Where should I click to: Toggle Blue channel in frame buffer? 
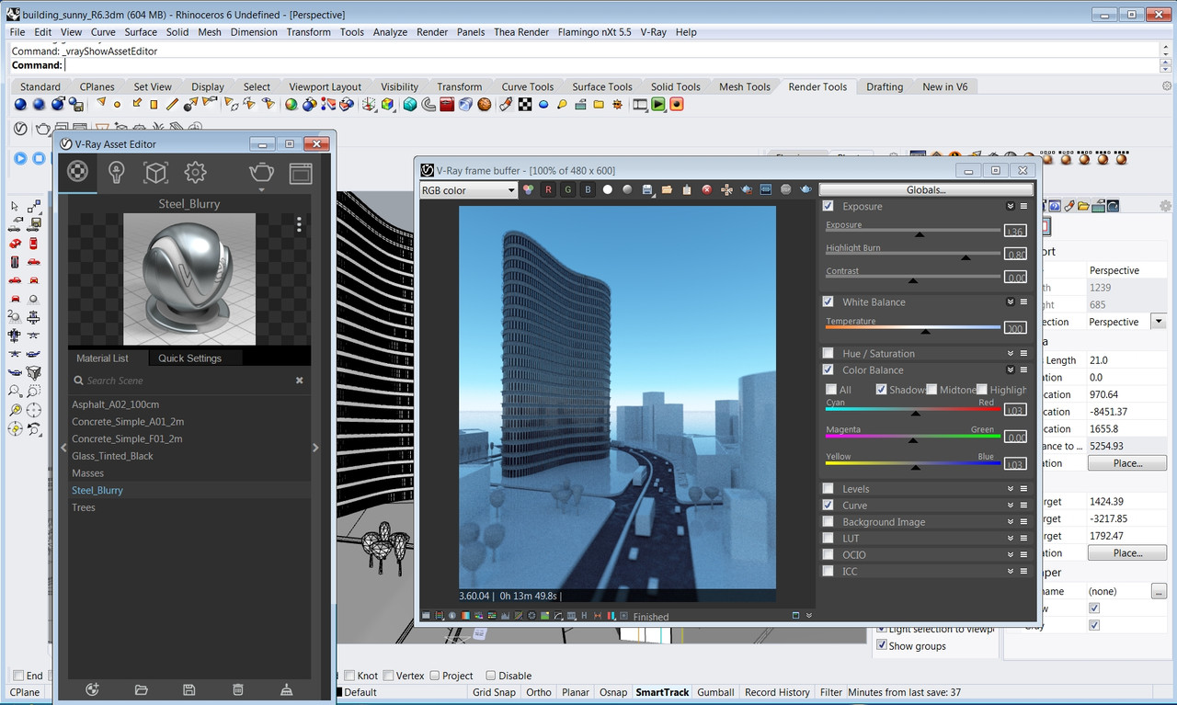[588, 190]
